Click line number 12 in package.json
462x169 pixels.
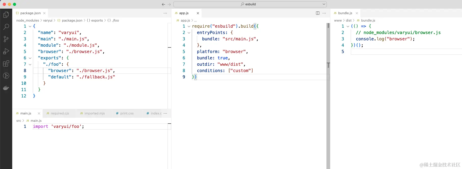pyautogui.click(x=24, y=96)
